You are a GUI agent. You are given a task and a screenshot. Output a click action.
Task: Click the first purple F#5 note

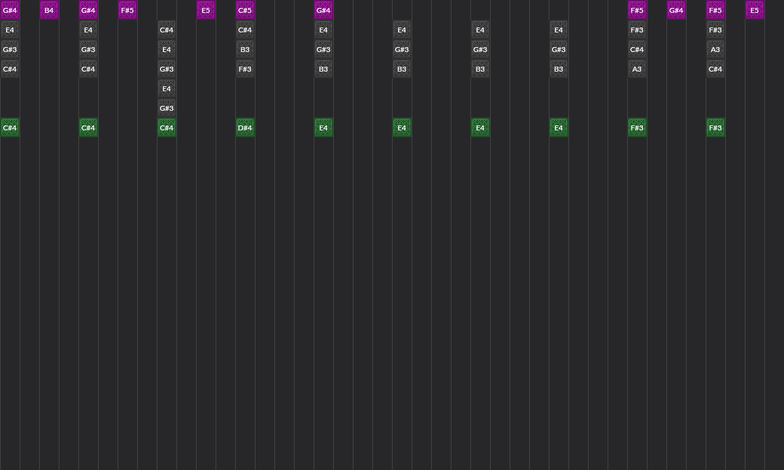pos(127,10)
